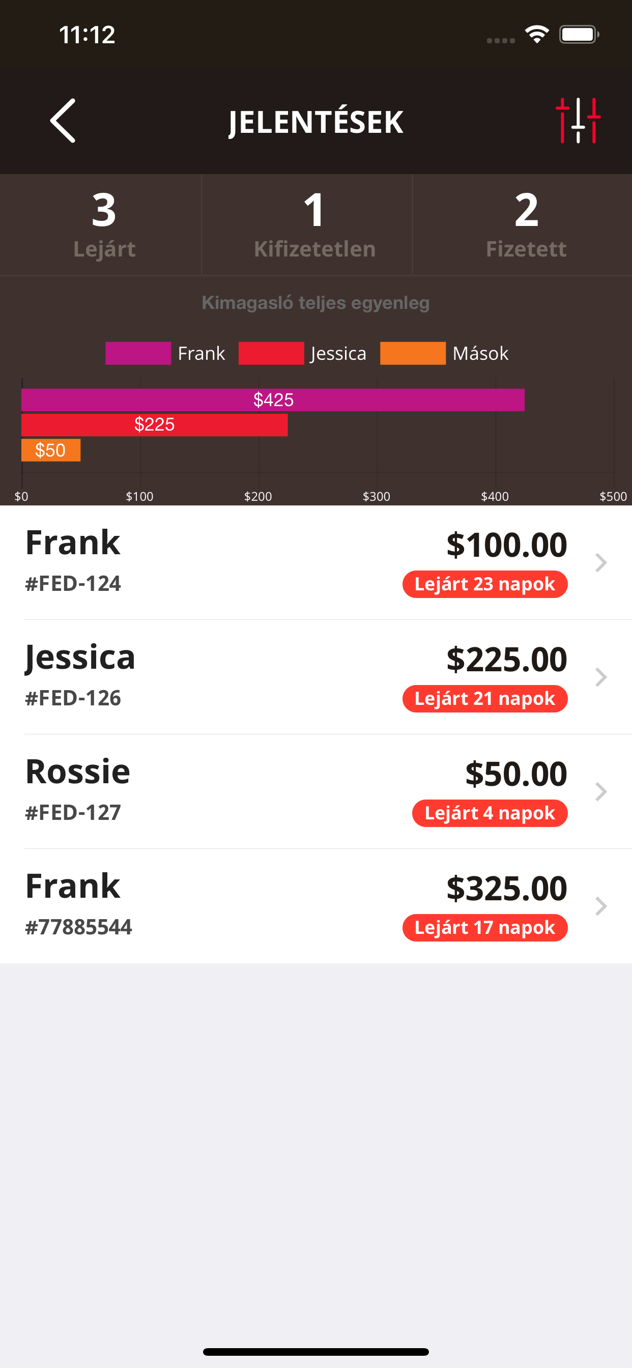Click the $50 orange bar
The image size is (632, 1368).
click(51, 450)
